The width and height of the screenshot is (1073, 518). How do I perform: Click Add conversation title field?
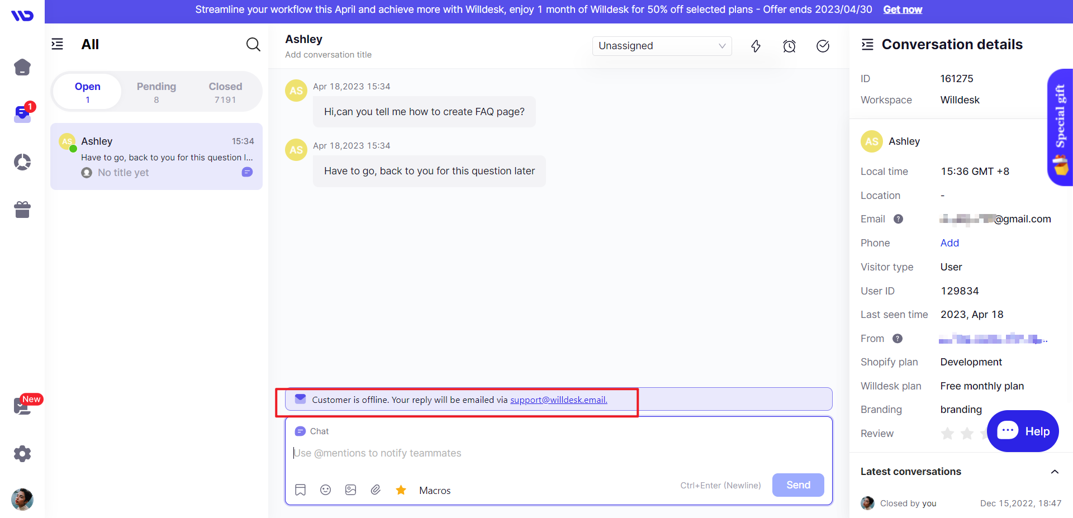(x=328, y=55)
